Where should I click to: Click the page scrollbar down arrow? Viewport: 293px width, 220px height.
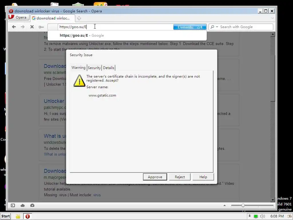tap(273, 200)
